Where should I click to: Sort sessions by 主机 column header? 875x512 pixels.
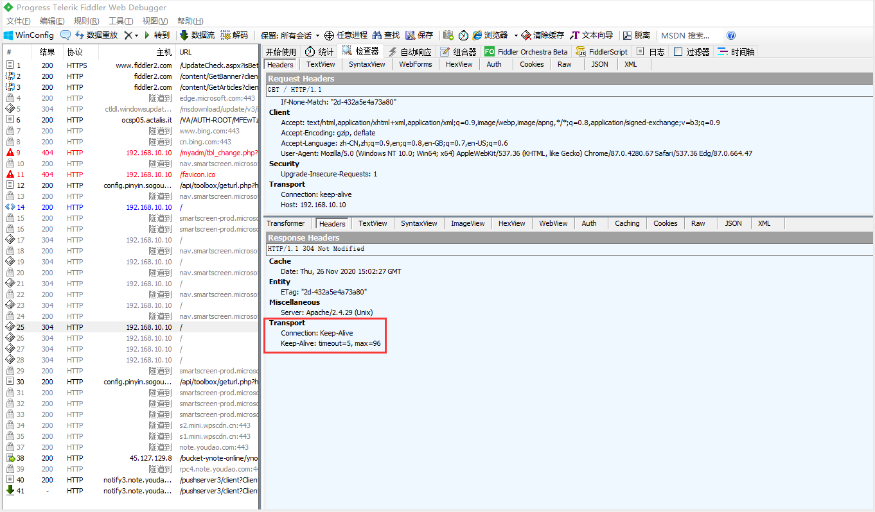point(137,52)
